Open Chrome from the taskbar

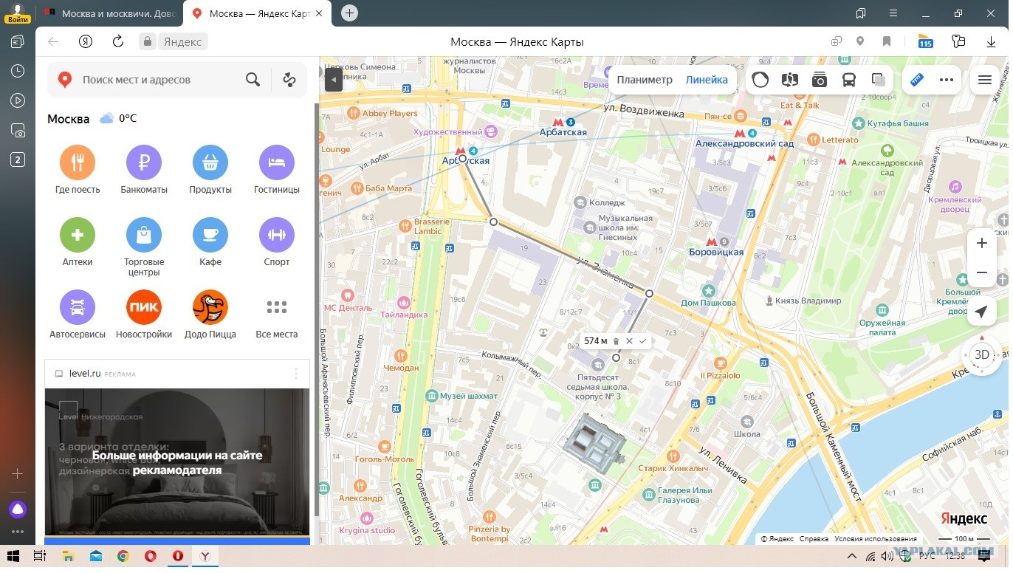point(123,556)
